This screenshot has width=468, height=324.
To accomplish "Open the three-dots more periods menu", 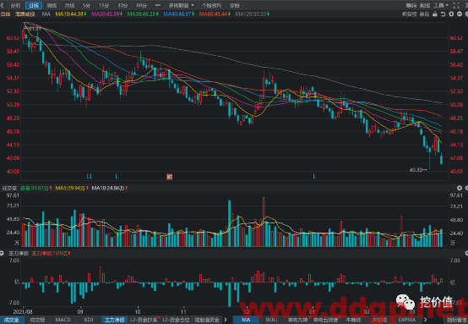I will tap(158, 5).
